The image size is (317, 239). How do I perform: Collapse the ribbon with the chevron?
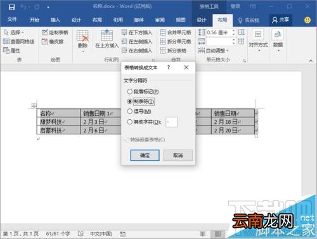311,61
